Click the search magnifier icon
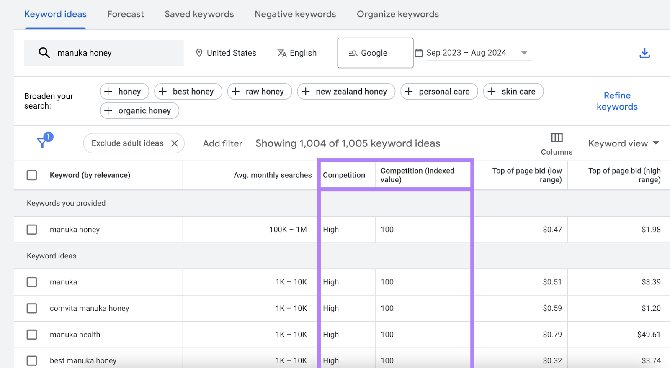Screen dimensions: 670x368 point(44,53)
